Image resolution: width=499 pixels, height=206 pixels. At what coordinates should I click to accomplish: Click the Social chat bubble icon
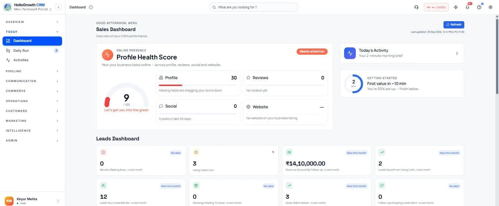tap(161, 106)
